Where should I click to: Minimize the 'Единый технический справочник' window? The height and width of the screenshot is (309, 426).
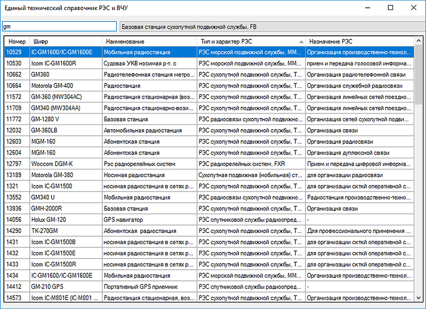click(x=367, y=8)
